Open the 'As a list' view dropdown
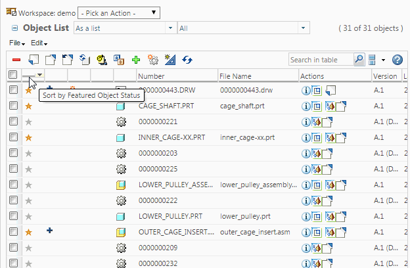Screen dimensions: 410x268 [124, 28]
